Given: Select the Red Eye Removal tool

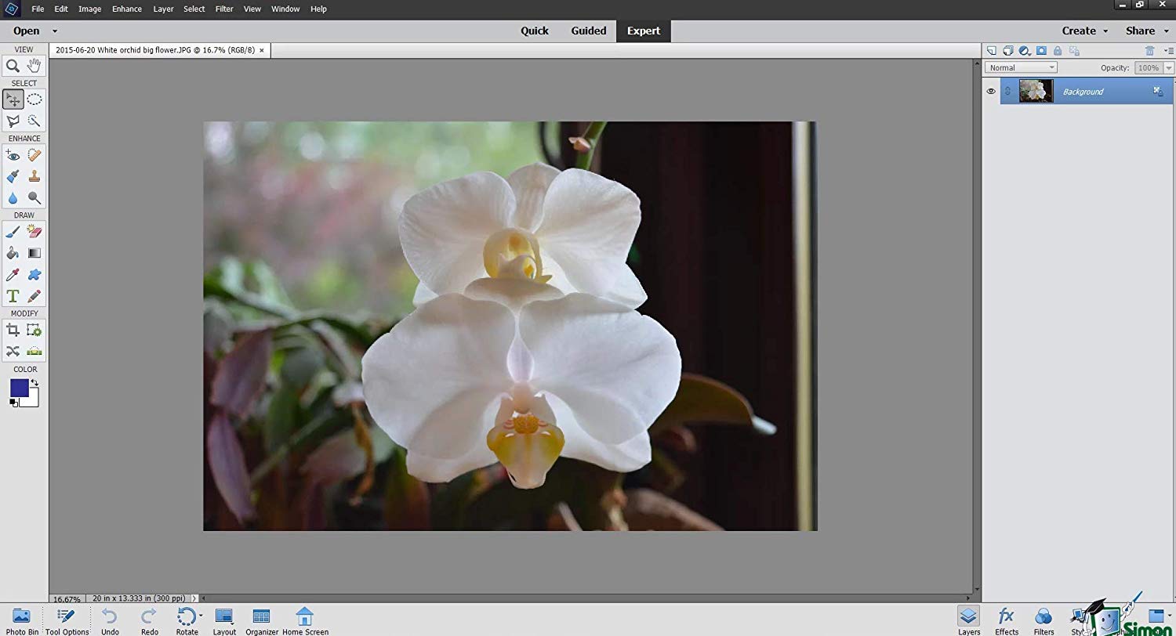Looking at the screenshot, I should (x=13, y=155).
